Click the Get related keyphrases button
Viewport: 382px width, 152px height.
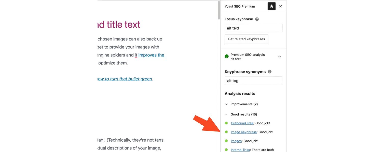point(246,39)
